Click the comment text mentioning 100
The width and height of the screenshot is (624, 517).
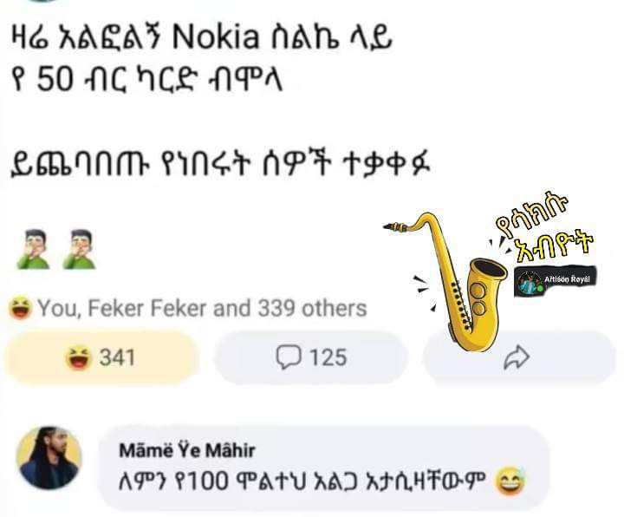click(302, 481)
